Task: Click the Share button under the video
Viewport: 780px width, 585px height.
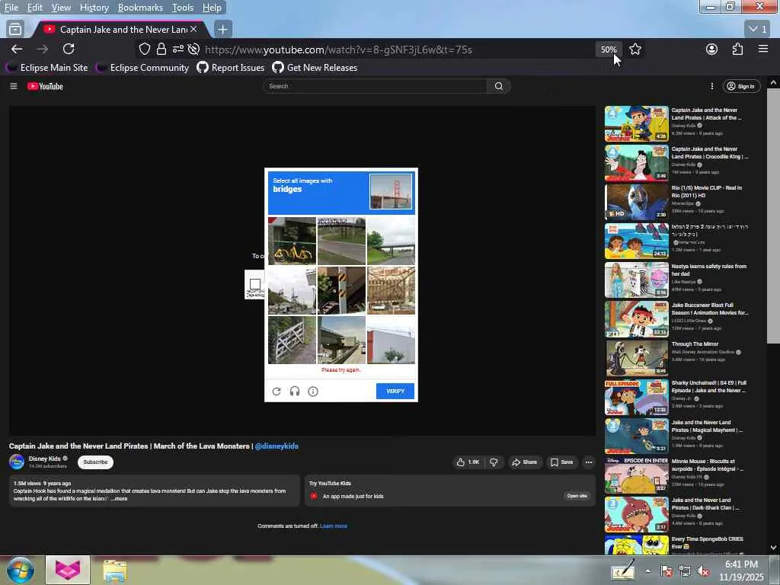Action: click(x=524, y=462)
